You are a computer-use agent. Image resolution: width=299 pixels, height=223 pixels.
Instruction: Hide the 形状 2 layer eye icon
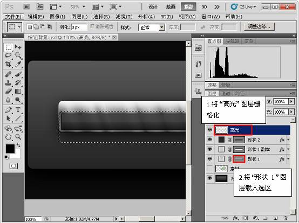[209, 140]
